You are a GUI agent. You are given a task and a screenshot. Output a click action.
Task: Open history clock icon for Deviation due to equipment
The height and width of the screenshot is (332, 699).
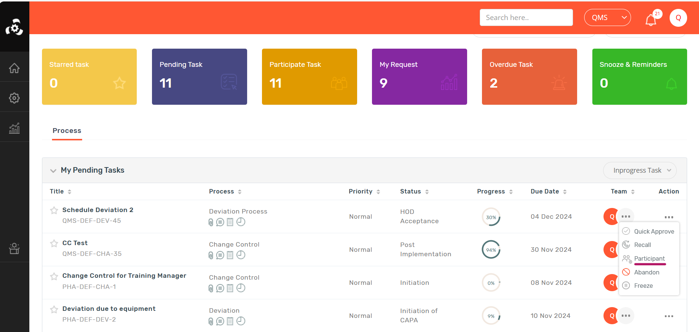point(241,321)
